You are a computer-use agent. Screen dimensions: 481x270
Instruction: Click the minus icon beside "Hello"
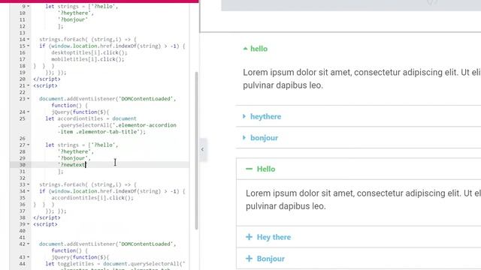[x=249, y=169]
